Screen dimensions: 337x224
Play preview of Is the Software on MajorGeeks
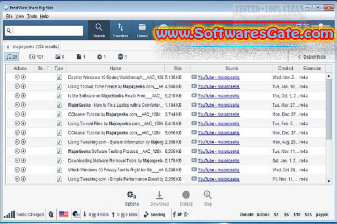[x=17, y=95]
